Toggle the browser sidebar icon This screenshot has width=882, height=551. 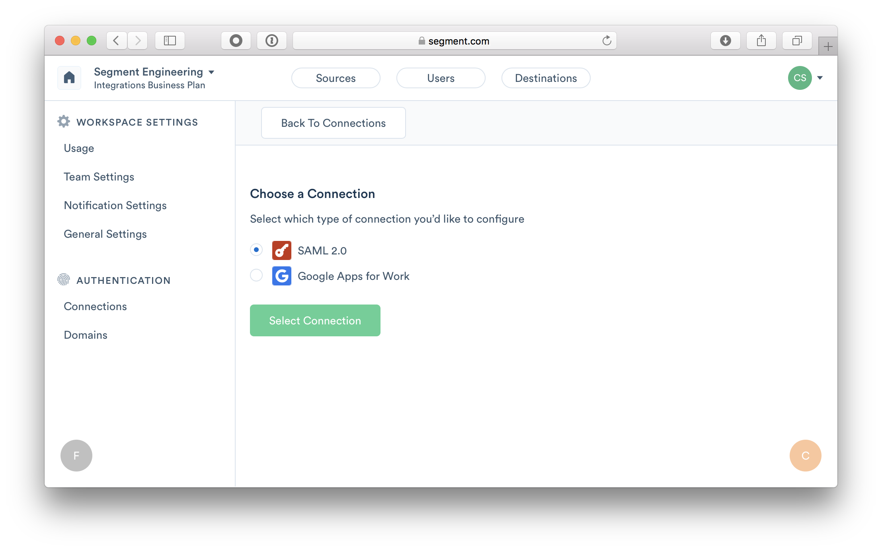pyautogui.click(x=170, y=41)
